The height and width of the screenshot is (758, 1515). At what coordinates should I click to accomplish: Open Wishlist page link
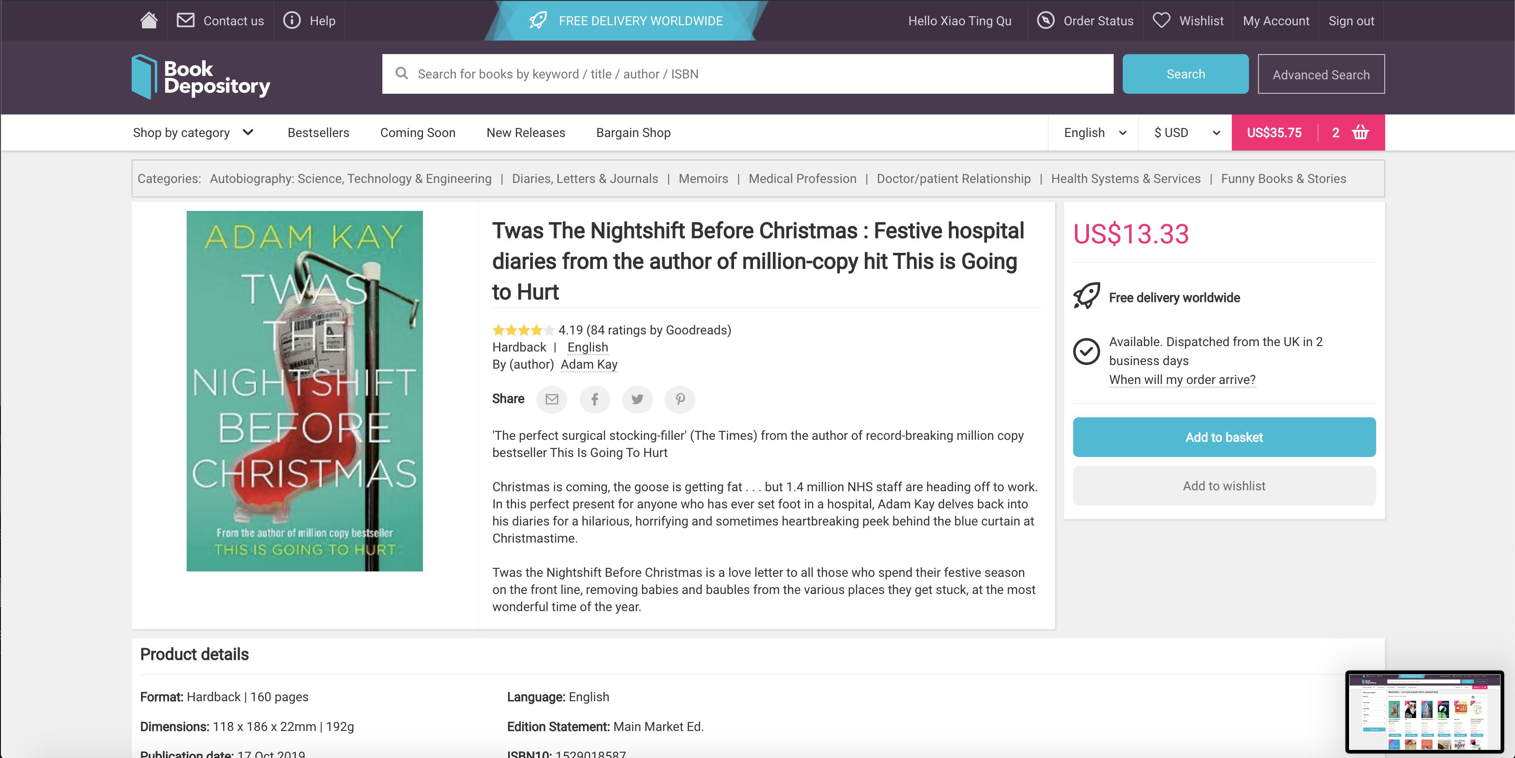(1201, 21)
